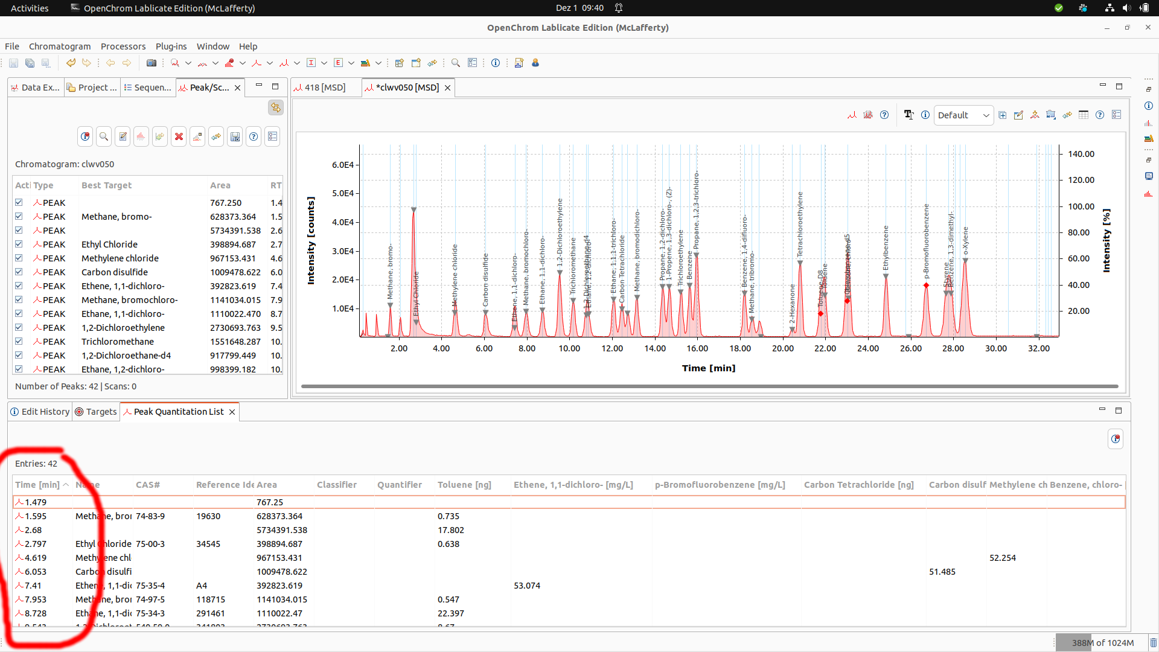1159x652 pixels.
Task: Switch to the Edit History tab
Action: (x=40, y=412)
